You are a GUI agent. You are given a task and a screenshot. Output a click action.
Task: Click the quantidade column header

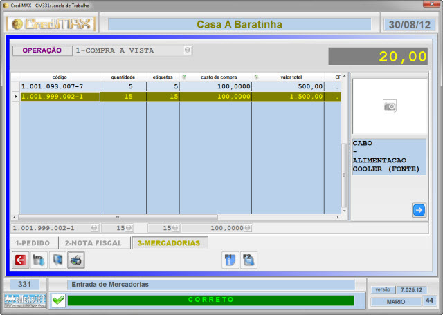(x=123, y=77)
